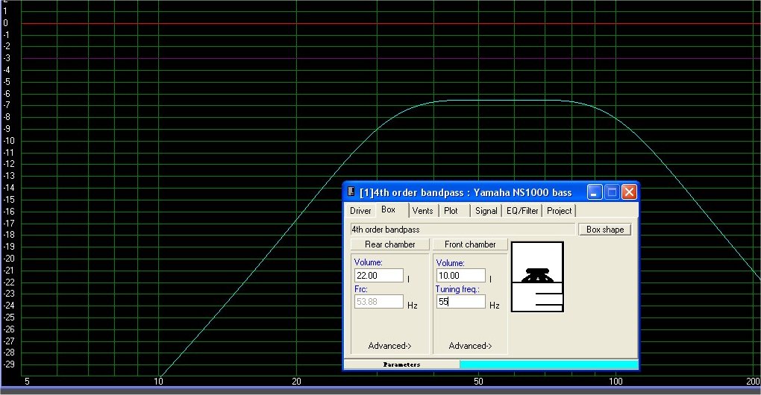The height and width of the screenshot is (395, 761).
Task: Open the Project tab
Action: point(559,211)
